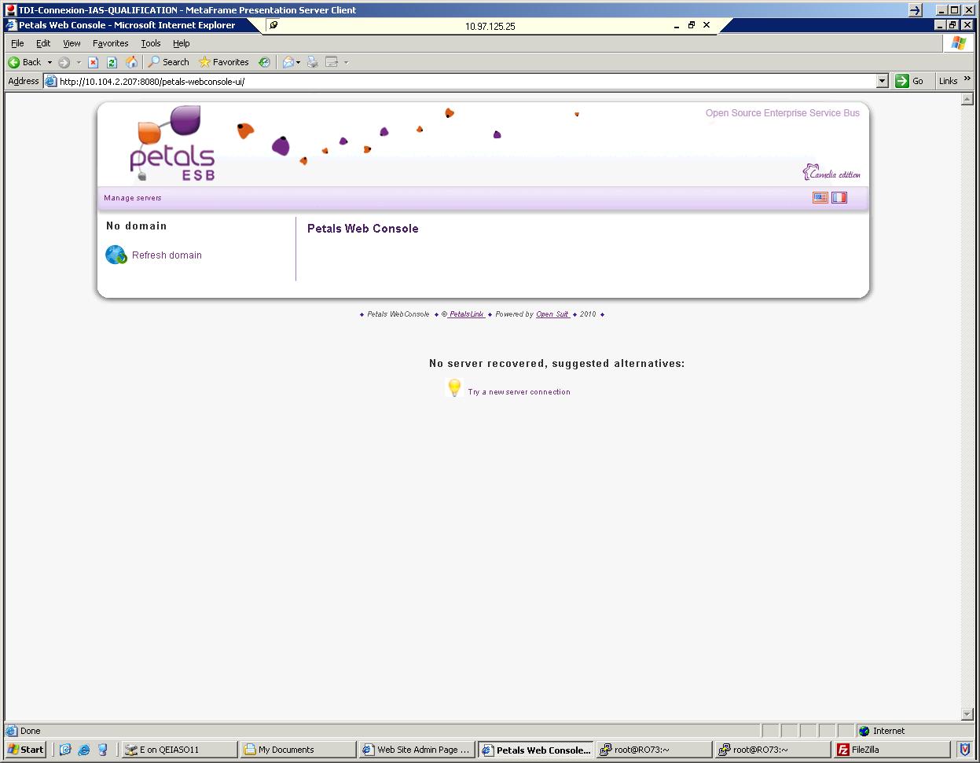Image resolution: width=980 pixels, height=763 pixels.
Task: Click the browser Stop button
Action: tap(93, 62)
